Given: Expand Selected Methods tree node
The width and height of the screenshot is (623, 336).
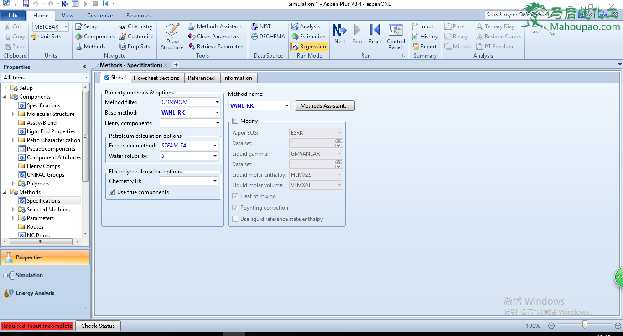Looking at the screenshot, I should (x=14, y=210).
